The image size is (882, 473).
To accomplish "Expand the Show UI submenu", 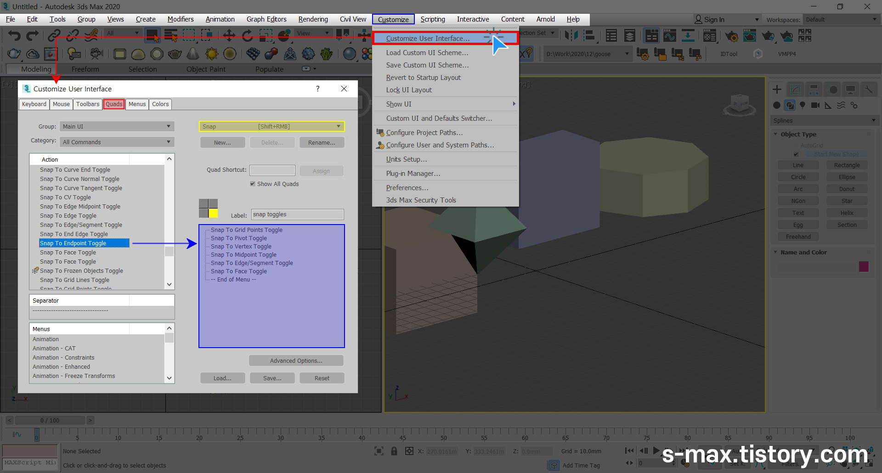I will [x=446, y=104].
